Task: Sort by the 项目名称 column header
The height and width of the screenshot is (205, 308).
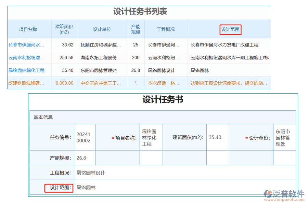Action: coord(28,29)
